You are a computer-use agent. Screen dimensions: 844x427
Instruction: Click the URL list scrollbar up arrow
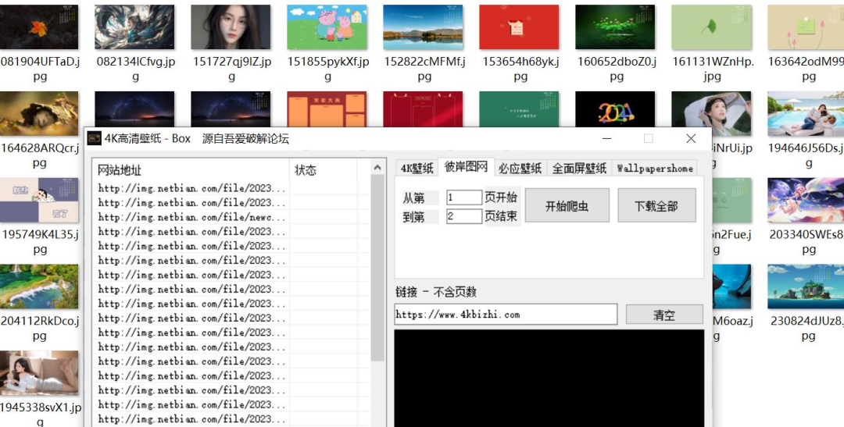[x=377, y=167]
